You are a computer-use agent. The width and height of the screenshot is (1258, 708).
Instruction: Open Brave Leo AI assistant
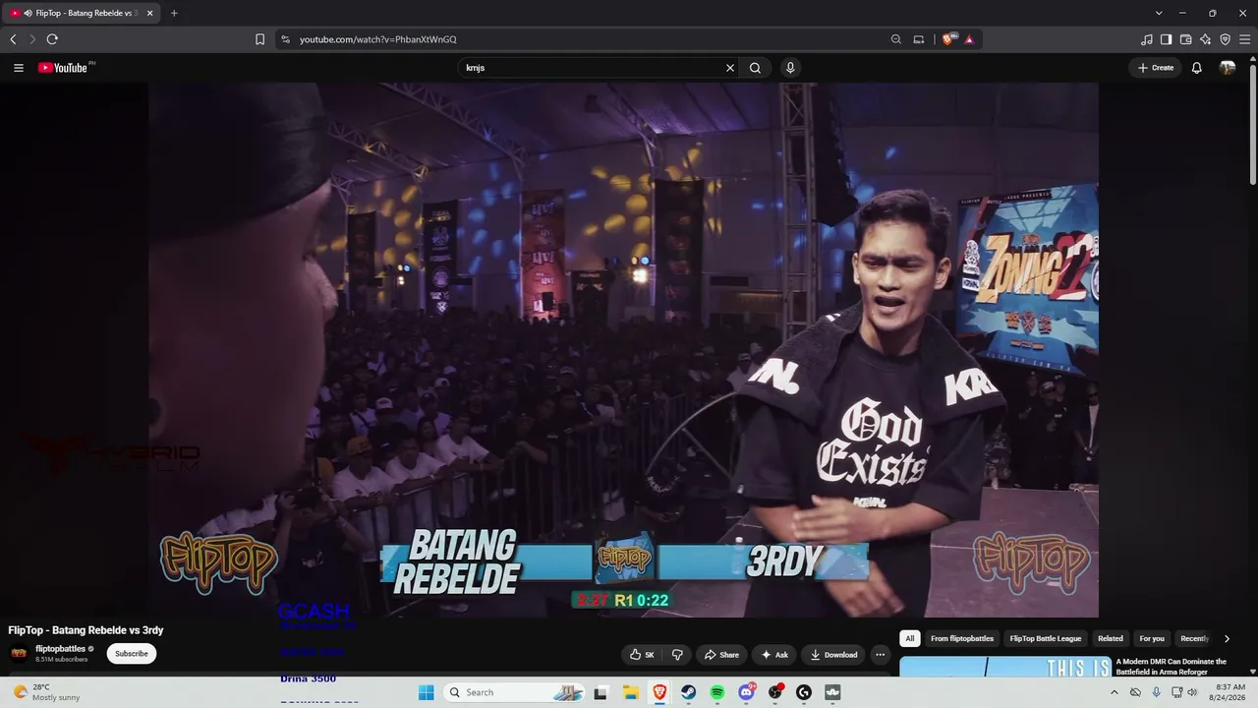(1205, 39)
